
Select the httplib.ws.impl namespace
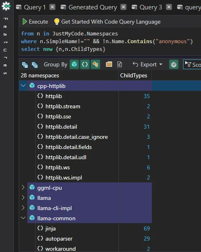pos(64,177)
